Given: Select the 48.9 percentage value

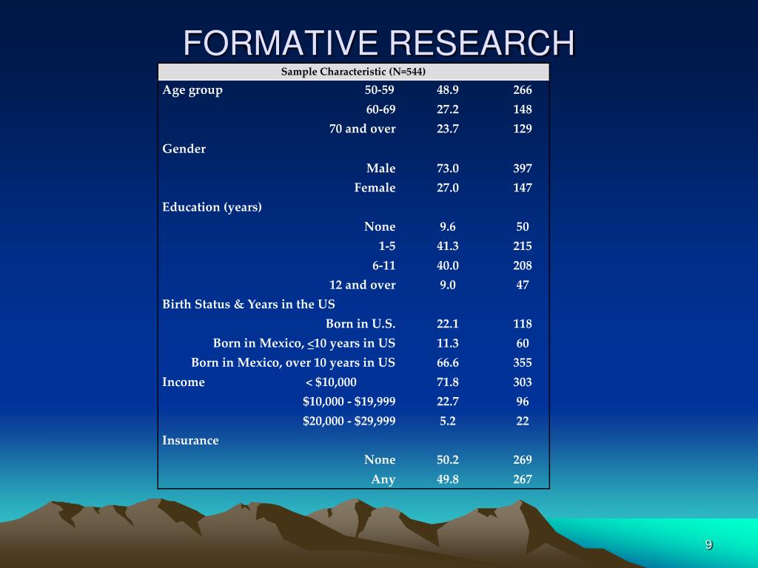Looking at the screenshot, I should tap(448, 89).
